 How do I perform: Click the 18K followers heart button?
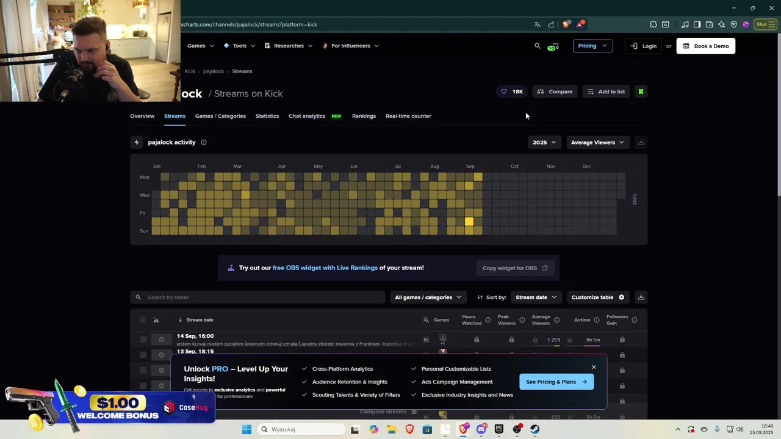[x=512, y=91]
